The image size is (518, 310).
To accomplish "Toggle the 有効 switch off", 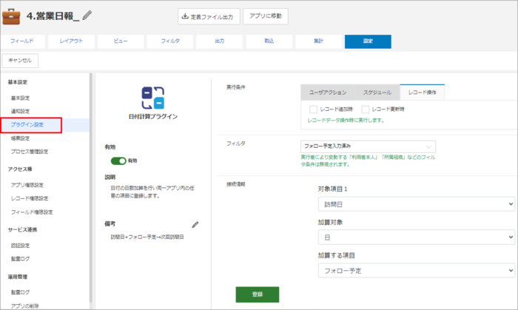I will coord(118,161).
